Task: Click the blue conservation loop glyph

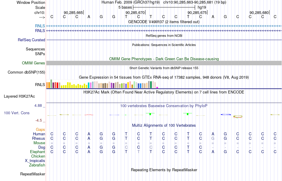Action: click(226, 114)
